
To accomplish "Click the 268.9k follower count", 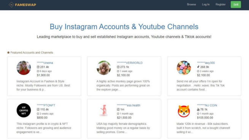I will (205, 67).
